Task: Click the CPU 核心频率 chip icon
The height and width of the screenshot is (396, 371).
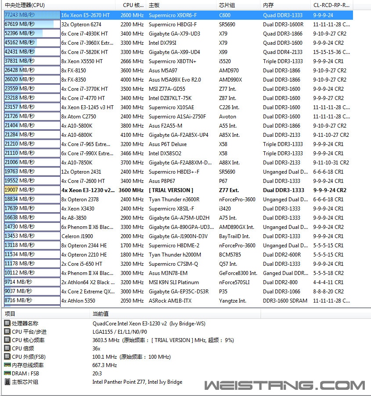Action: click(7, 340)
